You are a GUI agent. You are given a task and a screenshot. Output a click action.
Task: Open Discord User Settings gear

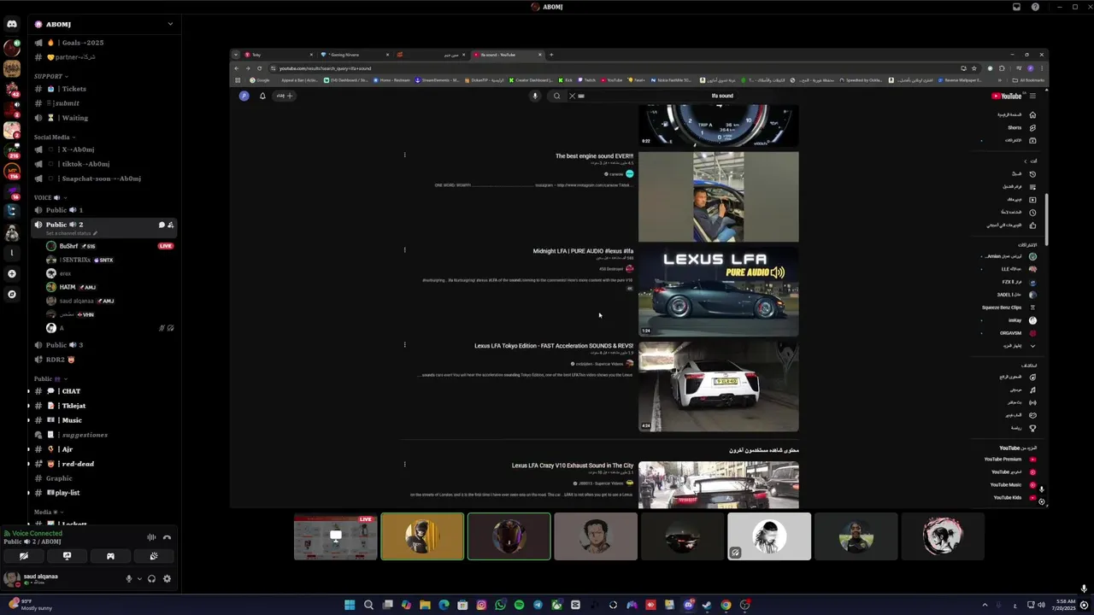point(167,578)
